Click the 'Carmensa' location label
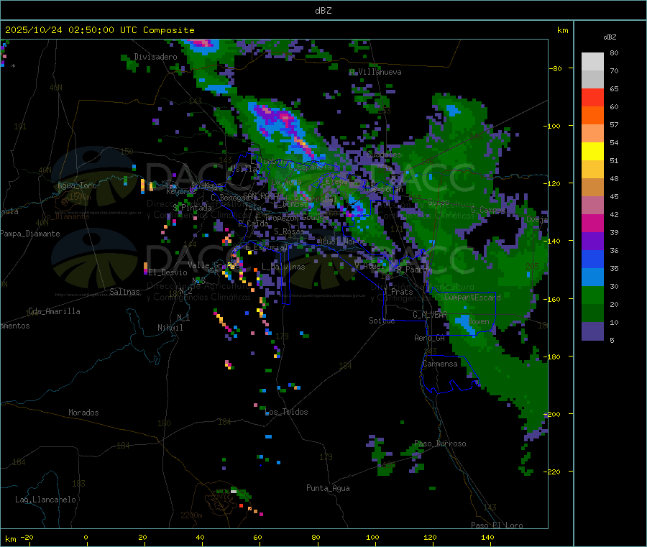This screenshot has width=647, height=547. [440, 364]
